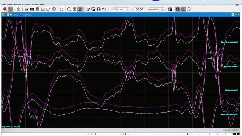This screenshot has width=242, height=136.
Task: Open the omega impedance dropdown arrow
Action: 65,9
